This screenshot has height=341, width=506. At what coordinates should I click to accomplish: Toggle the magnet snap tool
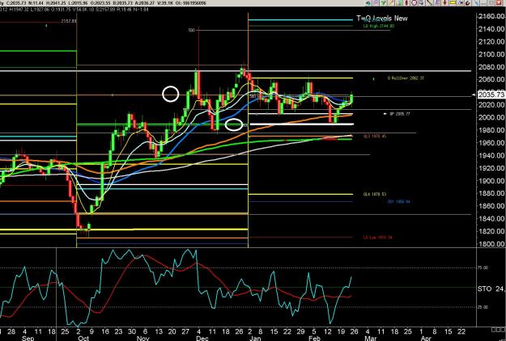[x=468, y=3]
